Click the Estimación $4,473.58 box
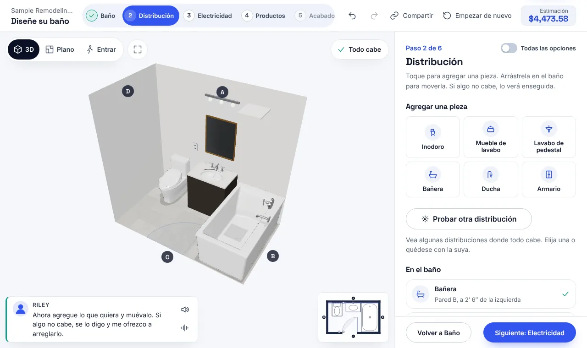This screenshot has height=348, width=587. click(x=548, y=16)
